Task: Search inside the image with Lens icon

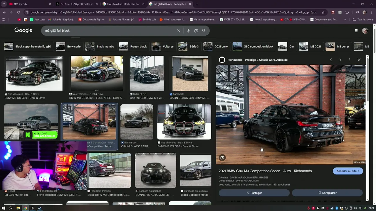Action: (x=222, y=158)
